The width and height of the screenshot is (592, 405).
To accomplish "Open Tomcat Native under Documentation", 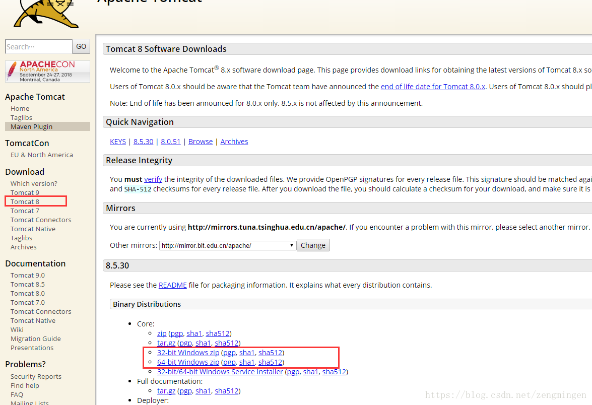I will (33, 321).
